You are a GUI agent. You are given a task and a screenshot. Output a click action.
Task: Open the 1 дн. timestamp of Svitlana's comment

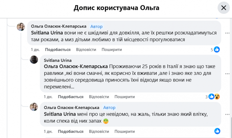coord(48,97)
